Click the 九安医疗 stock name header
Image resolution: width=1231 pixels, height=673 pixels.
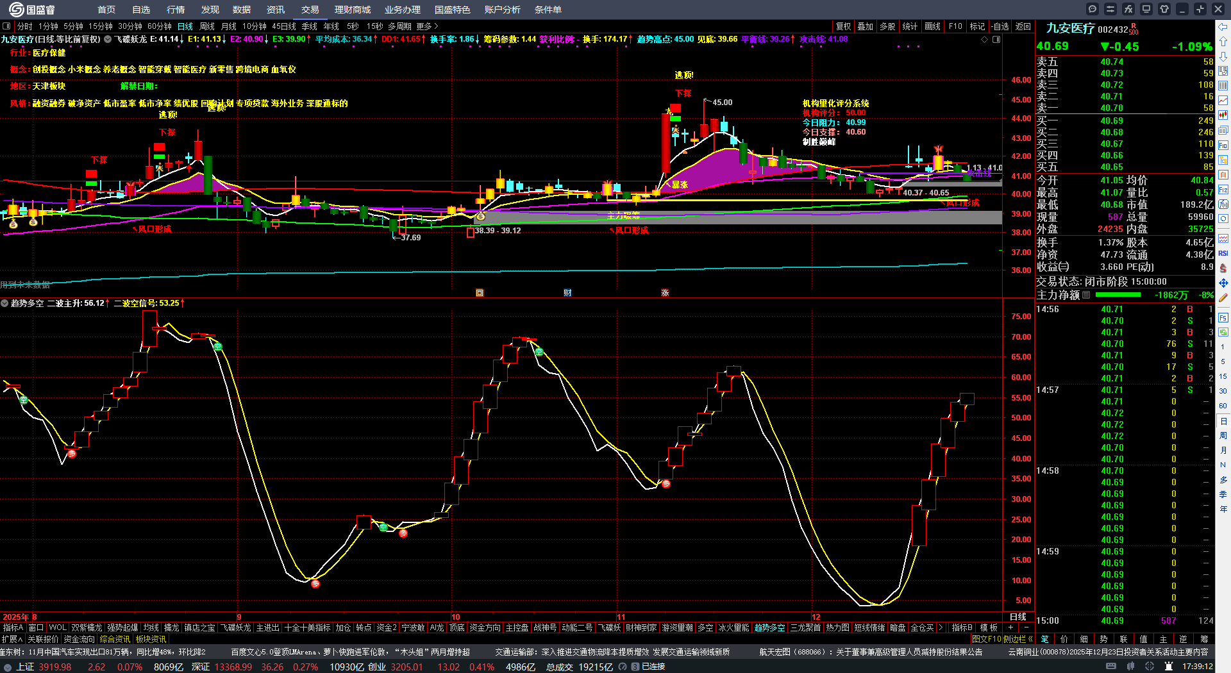pyautogui.click(x=1069, y=28)
